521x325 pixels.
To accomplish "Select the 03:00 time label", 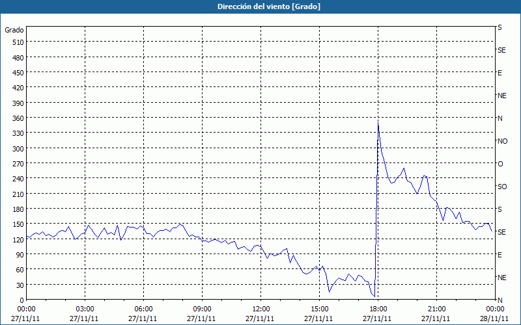I will (85, 309).
